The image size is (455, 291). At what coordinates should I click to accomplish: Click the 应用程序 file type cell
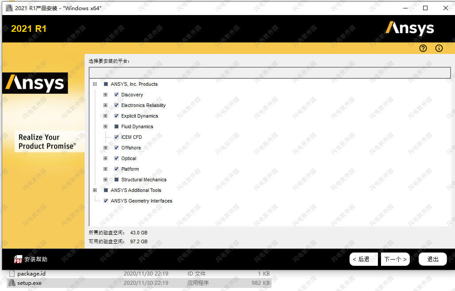(198, 283)
